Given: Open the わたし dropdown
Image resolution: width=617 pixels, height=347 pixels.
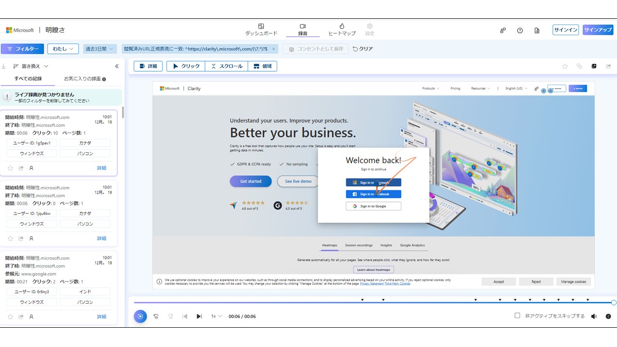Looking at the screenshot, I should click(63, 49).
